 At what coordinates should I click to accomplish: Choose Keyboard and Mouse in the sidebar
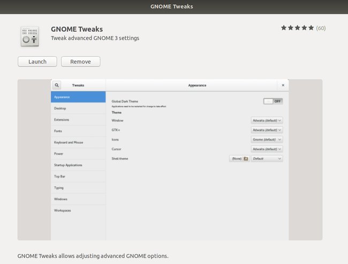tap(78, 142)
